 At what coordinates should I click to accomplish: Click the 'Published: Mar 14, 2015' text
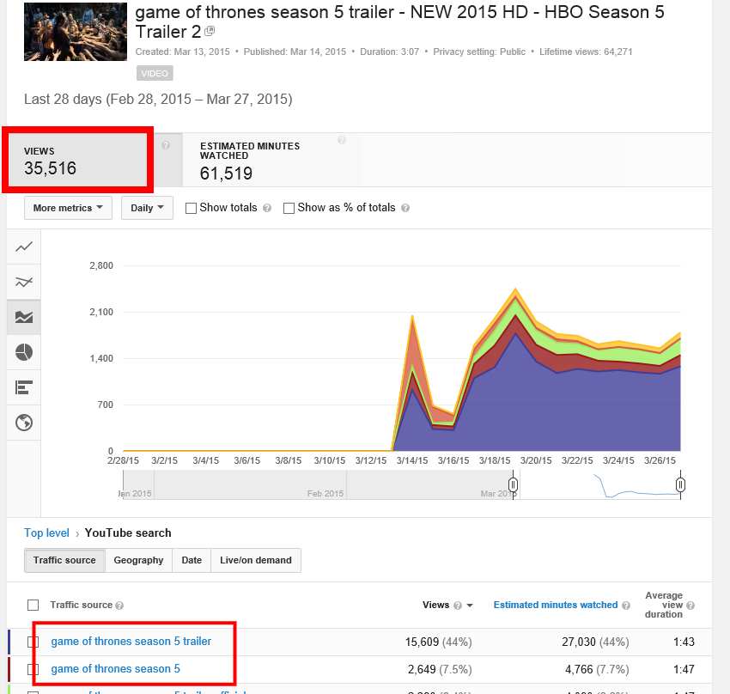pyautogui.click(x=295, y=52)
